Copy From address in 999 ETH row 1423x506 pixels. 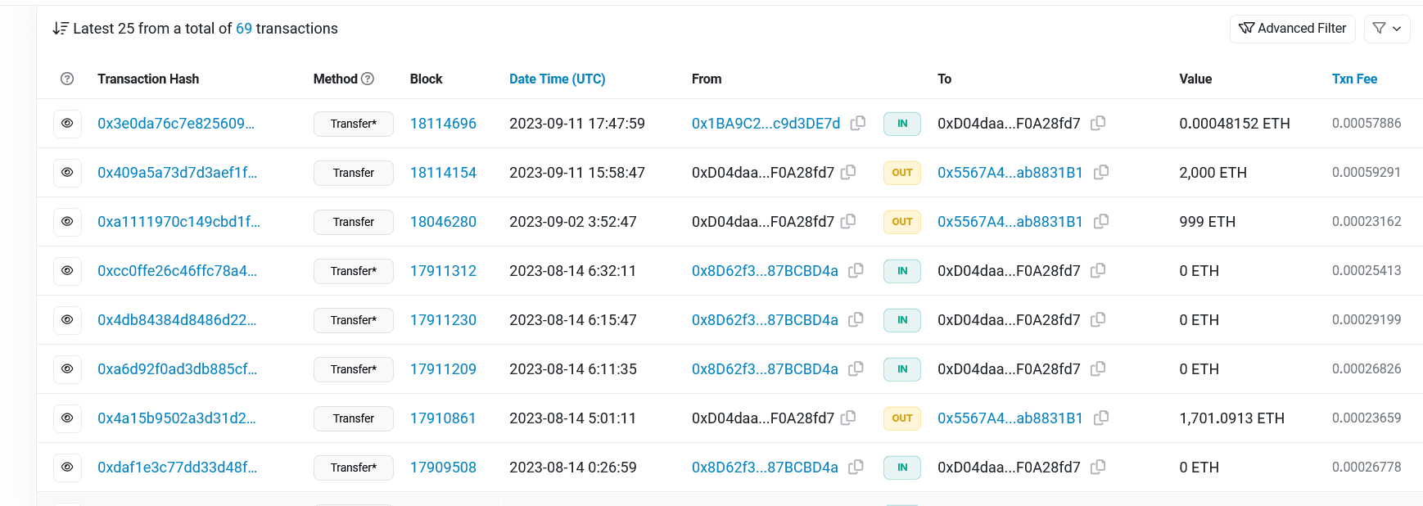pyautogui.click(x=848, y=221)
